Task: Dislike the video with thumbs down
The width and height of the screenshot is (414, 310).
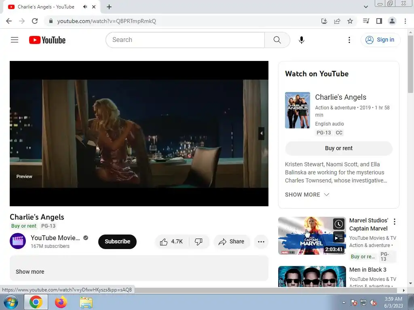Action: point(199,241)
